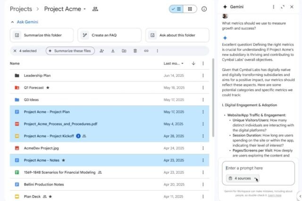Click the star on Project Acme - Notes
Screen dimensions: 302x201
(63, 160)
